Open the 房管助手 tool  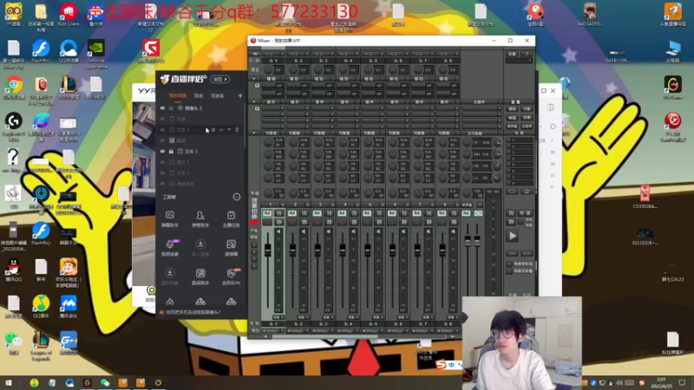pyautogui.click(x=200, y=219)
